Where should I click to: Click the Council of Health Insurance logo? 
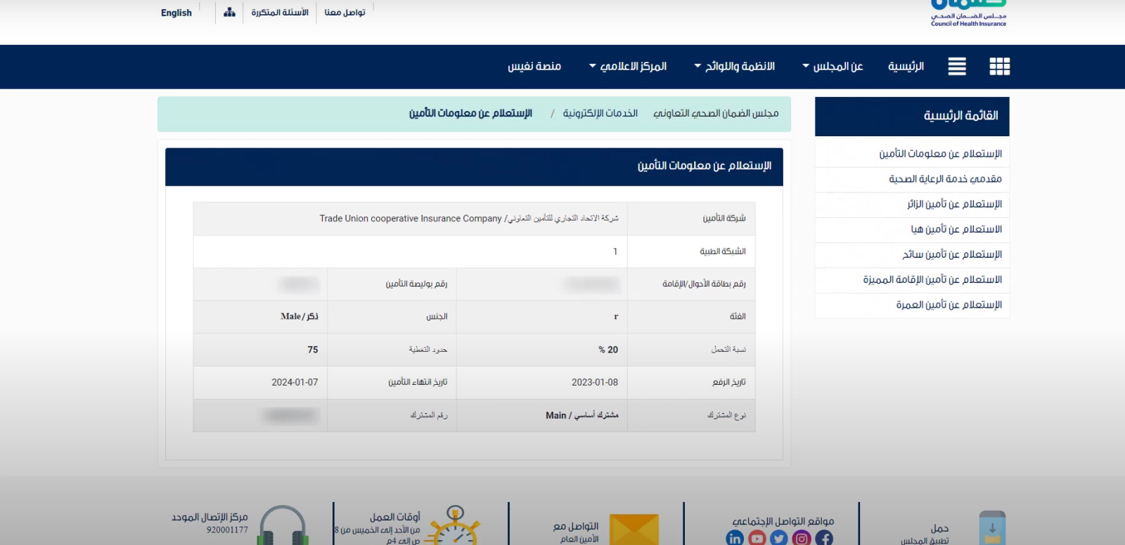pos(968,14)
